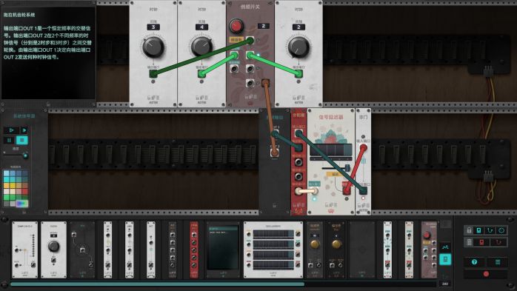Pick the red cable color swatch
517x291 pixels.
(x=25, y=191)
